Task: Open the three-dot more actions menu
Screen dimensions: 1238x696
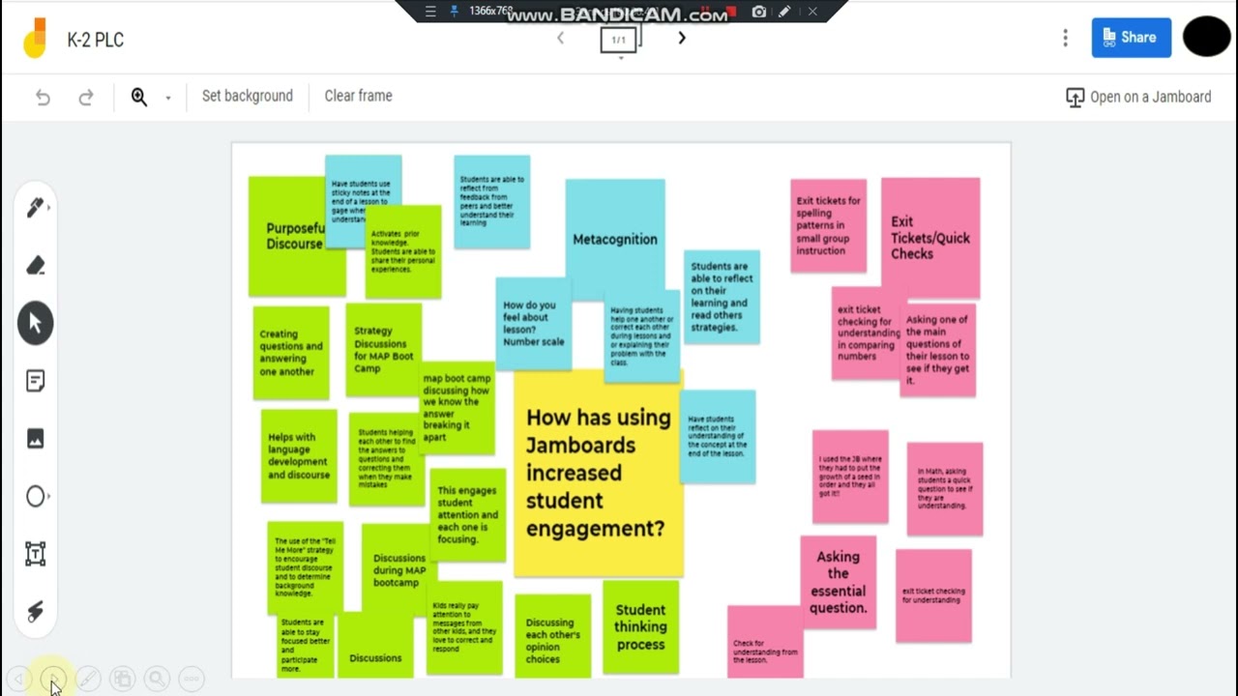Action: [x=1065, y=38]
